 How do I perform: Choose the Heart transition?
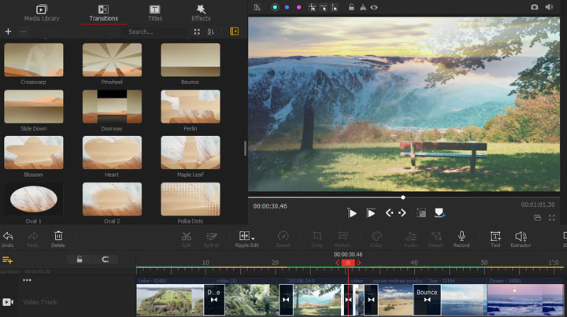[113, 153]
